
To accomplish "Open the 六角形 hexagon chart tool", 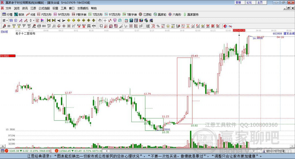I will tap(175, 14).
